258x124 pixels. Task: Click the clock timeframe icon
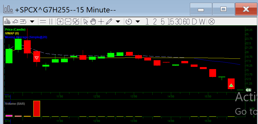click(129, 22)
